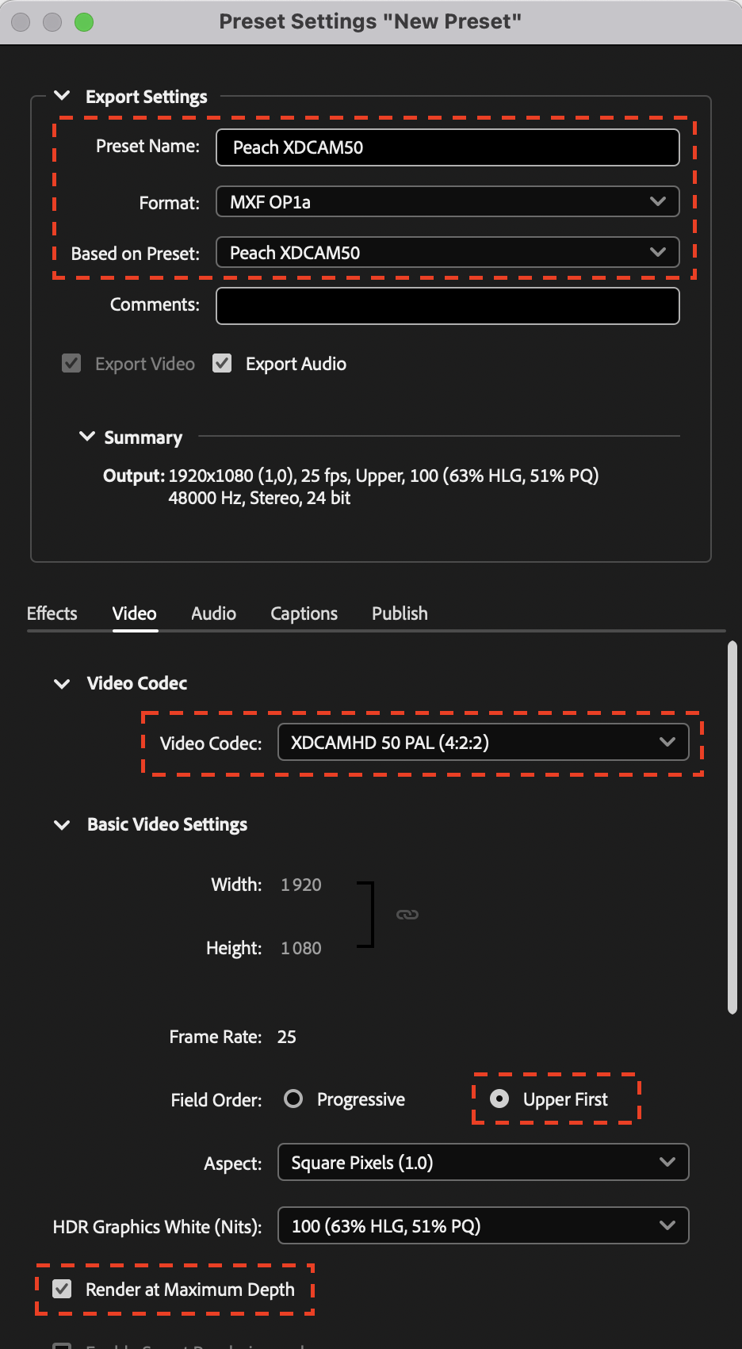Collapse the Basic Video Settings section
Viewport: 742px width, 1349px height.
[x=62, y=825]
